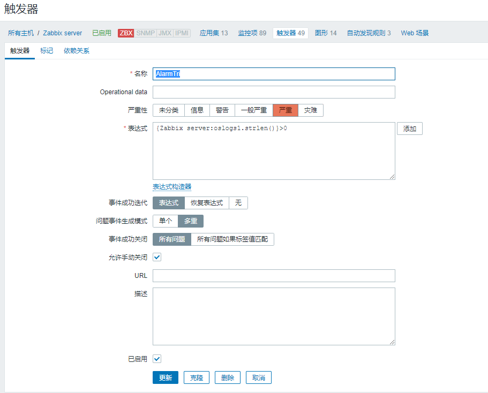
Task: Click inside the 描述 textarea
Action: point(274,316)
